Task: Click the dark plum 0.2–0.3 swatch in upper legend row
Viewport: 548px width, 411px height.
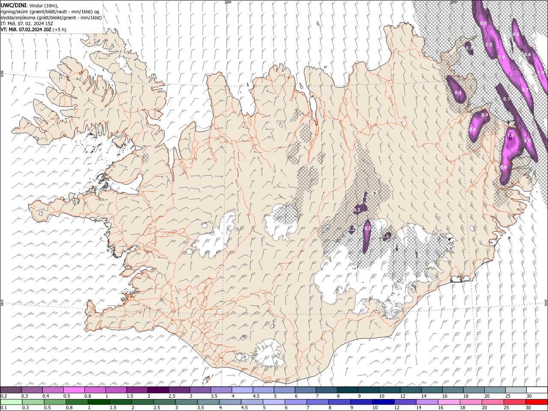Action: coord(11,390)
